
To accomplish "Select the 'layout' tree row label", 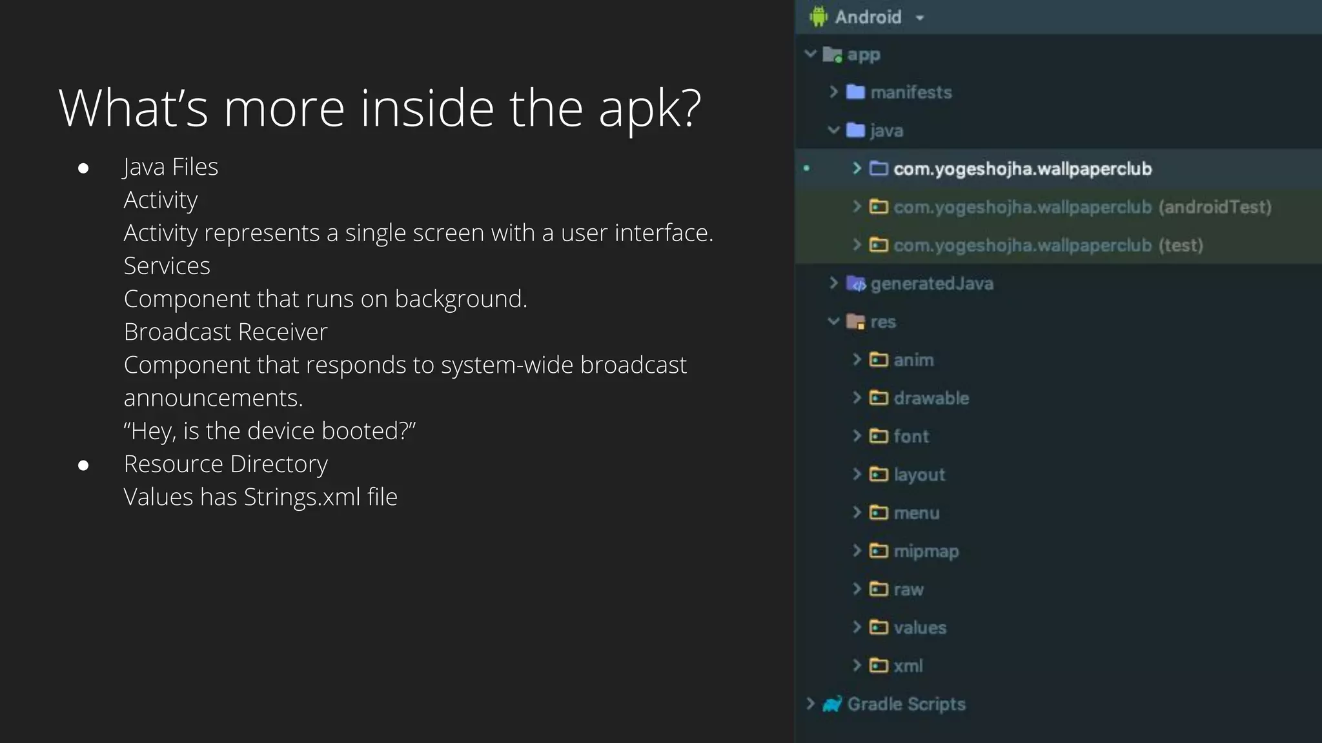I will tap(919, 475).
